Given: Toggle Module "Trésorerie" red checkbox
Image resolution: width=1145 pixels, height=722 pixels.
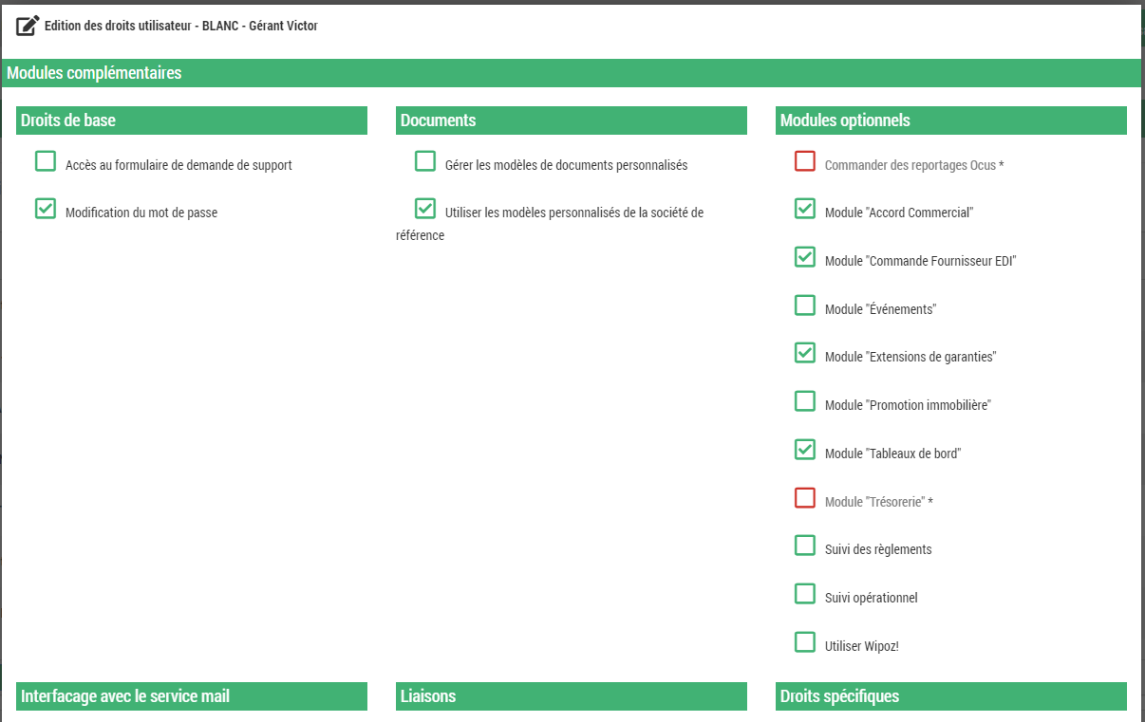Looking at the screenshot, I should click(805, 498).
